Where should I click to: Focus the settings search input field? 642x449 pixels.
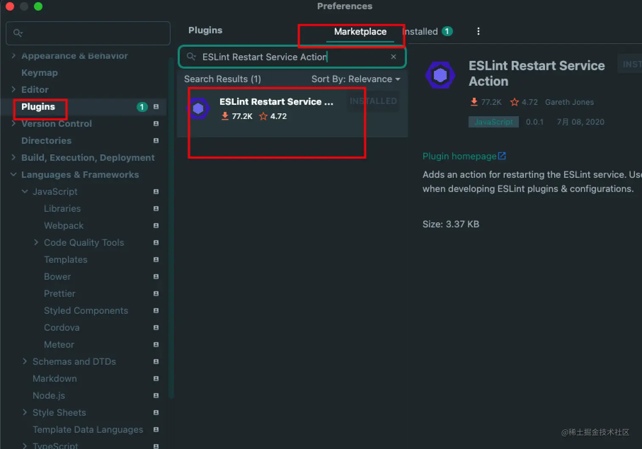(88, 33)
